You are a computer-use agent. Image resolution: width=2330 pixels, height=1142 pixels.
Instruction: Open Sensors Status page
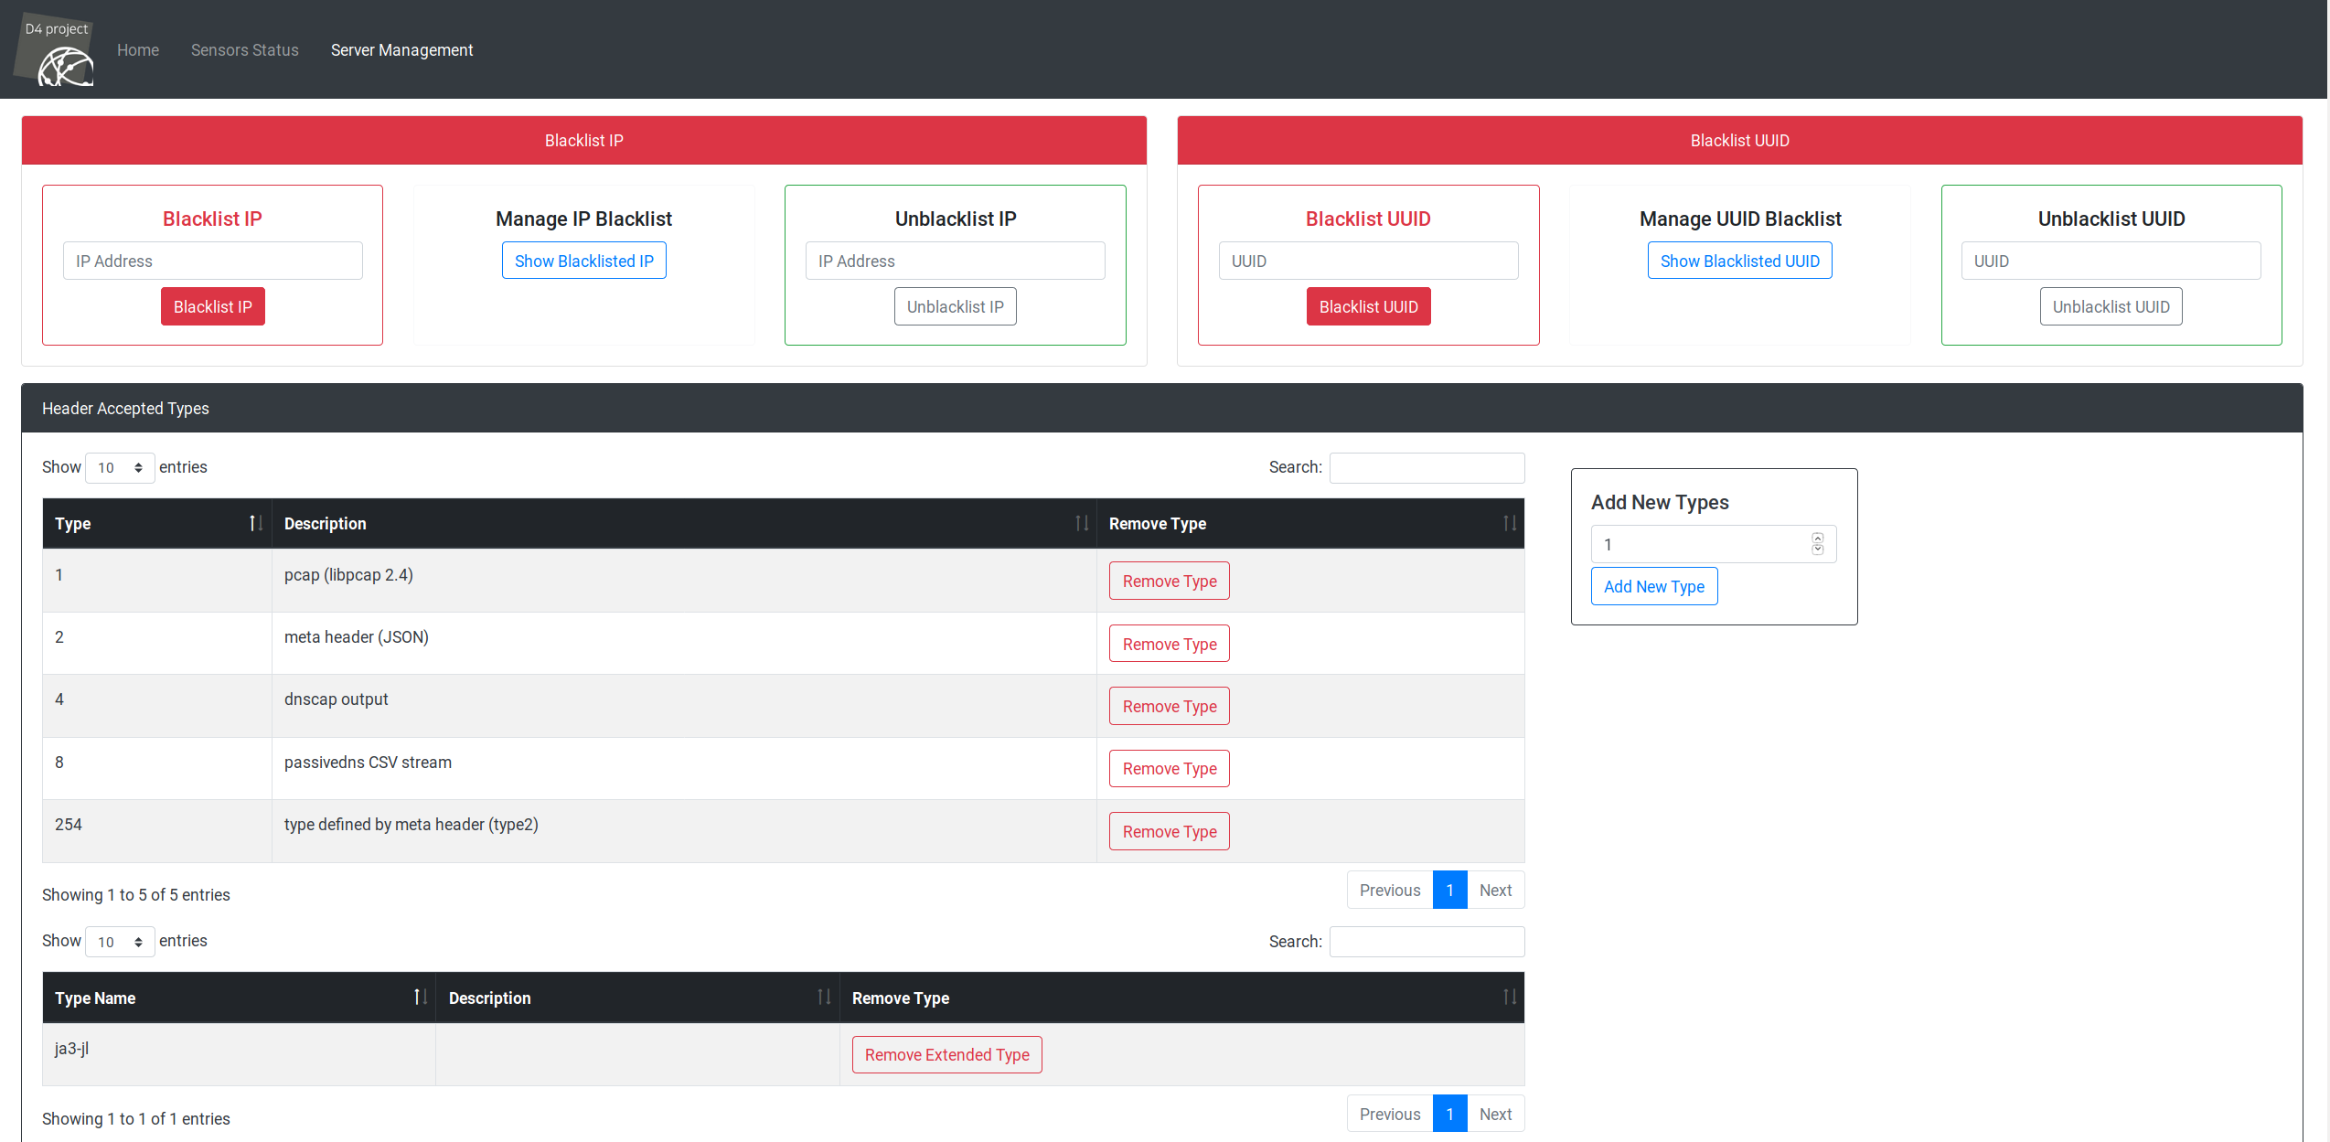pos(244,50)
